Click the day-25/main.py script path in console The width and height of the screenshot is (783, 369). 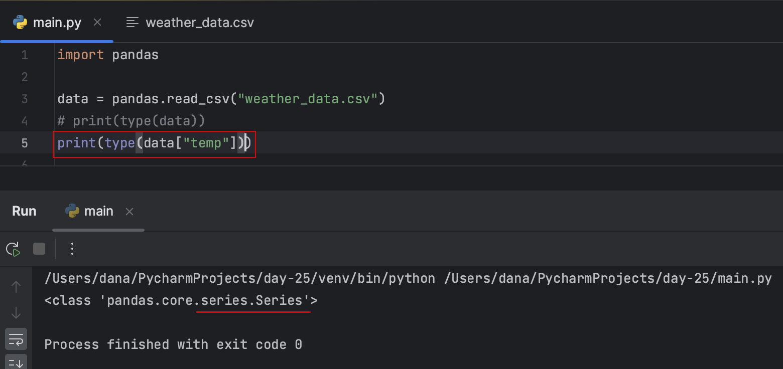608,278
